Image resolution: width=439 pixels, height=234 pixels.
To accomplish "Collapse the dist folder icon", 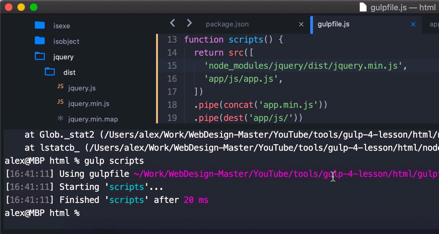I will tap(50, 72).
